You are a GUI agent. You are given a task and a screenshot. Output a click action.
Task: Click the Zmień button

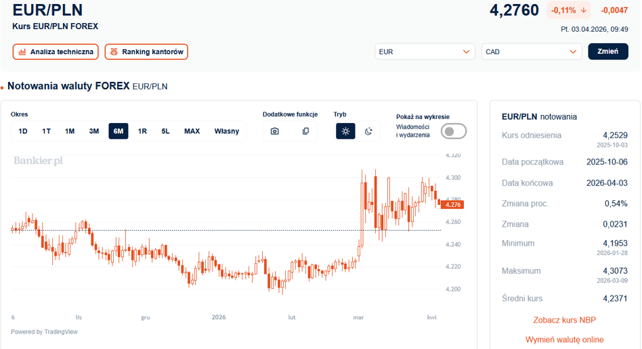coord(608,51)
